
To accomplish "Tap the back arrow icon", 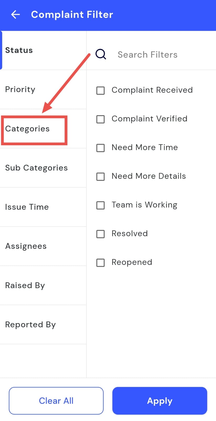I will point(15,14).
